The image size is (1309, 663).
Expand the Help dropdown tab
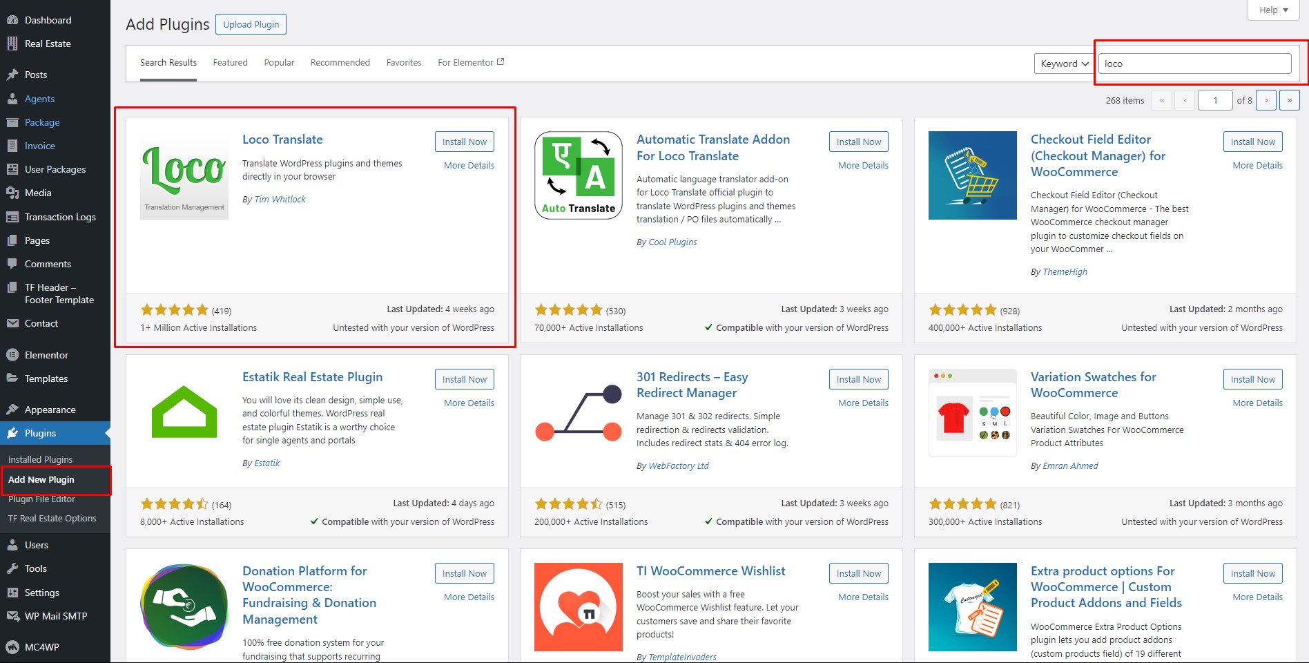pyautogui.click(x=1274, y=10)
